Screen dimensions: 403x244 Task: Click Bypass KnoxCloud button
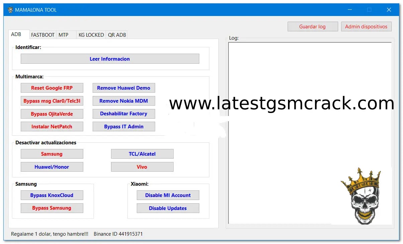pos(52,195)
